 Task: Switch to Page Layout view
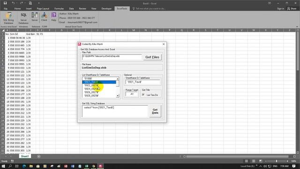point(254,161)
